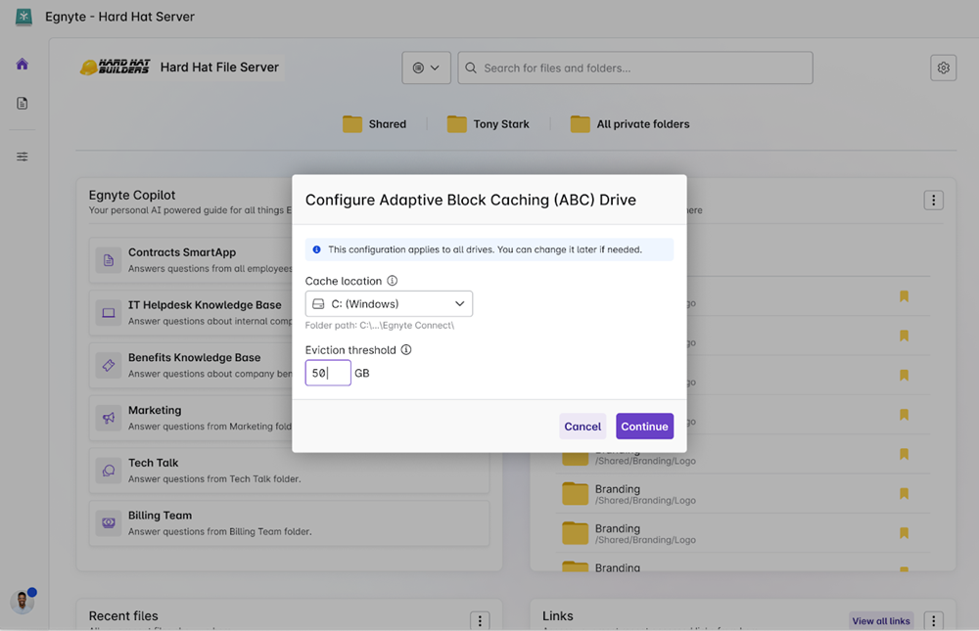
Task: Click the filter sliders icon in sidebar
Action: [x=23, y=157]
